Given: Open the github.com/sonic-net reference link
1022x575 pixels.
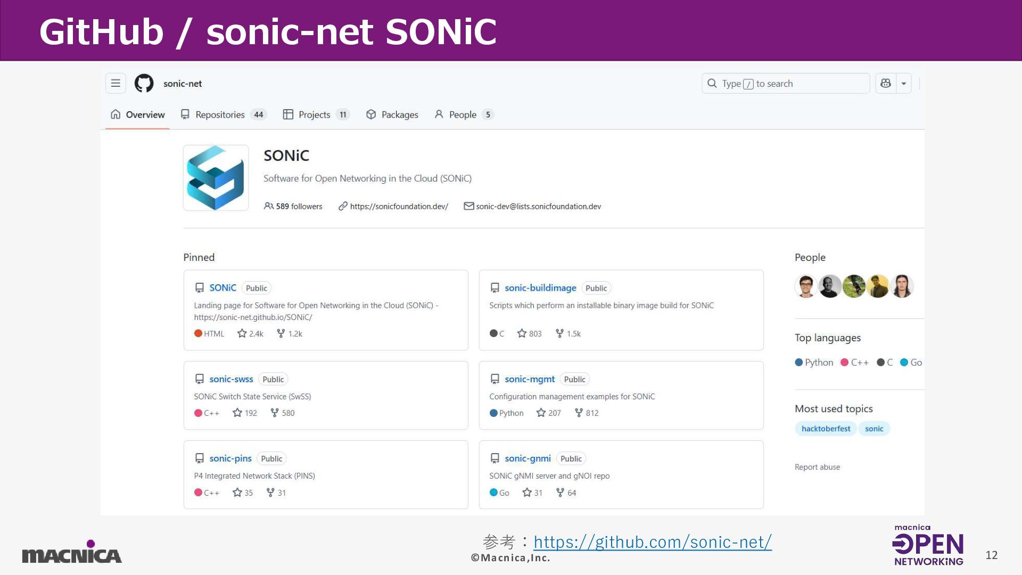Looking at the screenshot, I should (653, 542).
